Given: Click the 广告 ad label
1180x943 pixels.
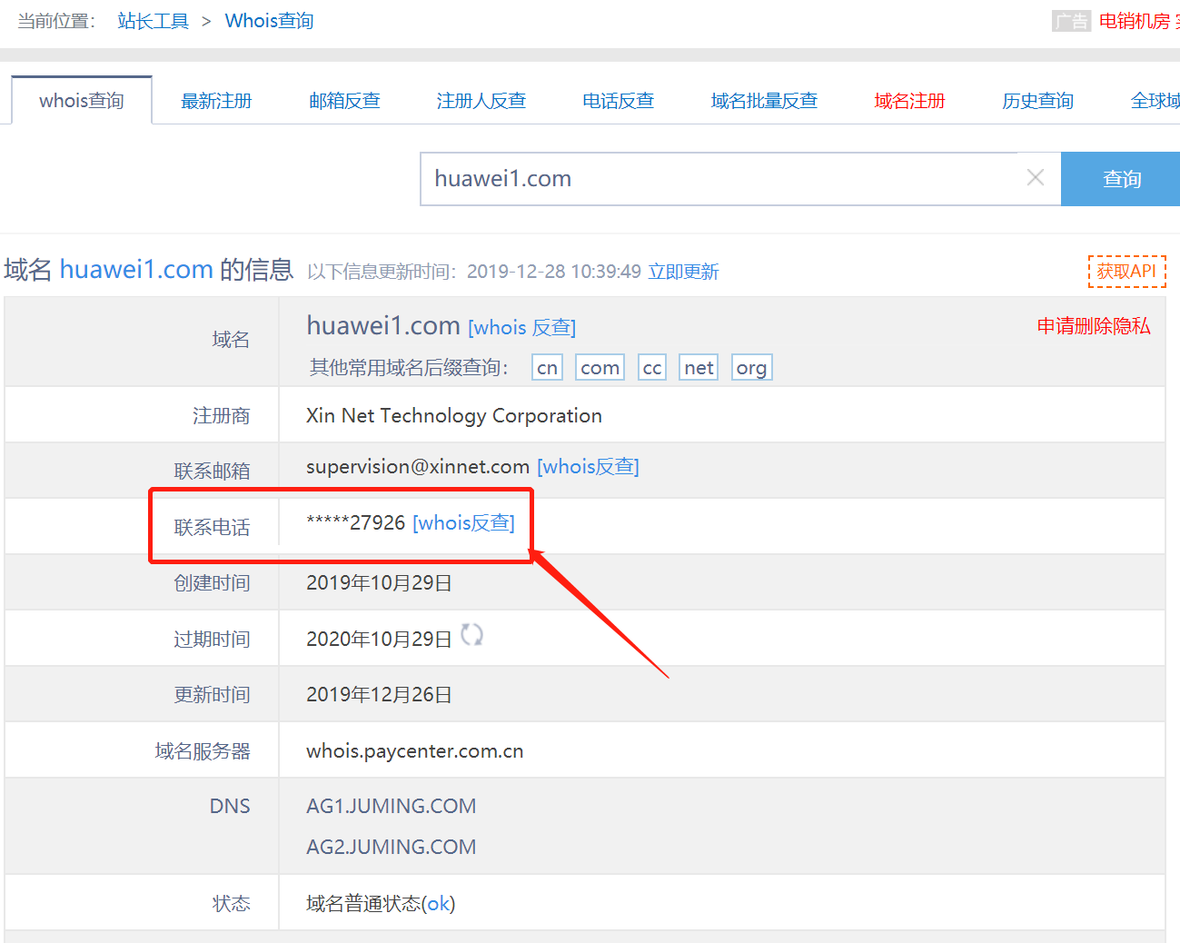Looking at the screenshot, I should point(1071,21).
